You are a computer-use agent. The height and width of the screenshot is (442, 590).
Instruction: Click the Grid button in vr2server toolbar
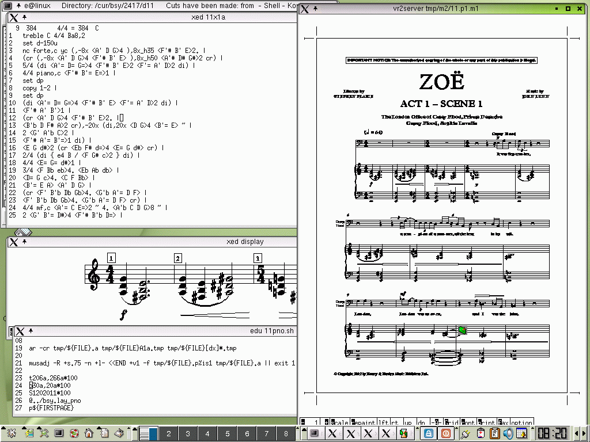(x=451, y=422)
